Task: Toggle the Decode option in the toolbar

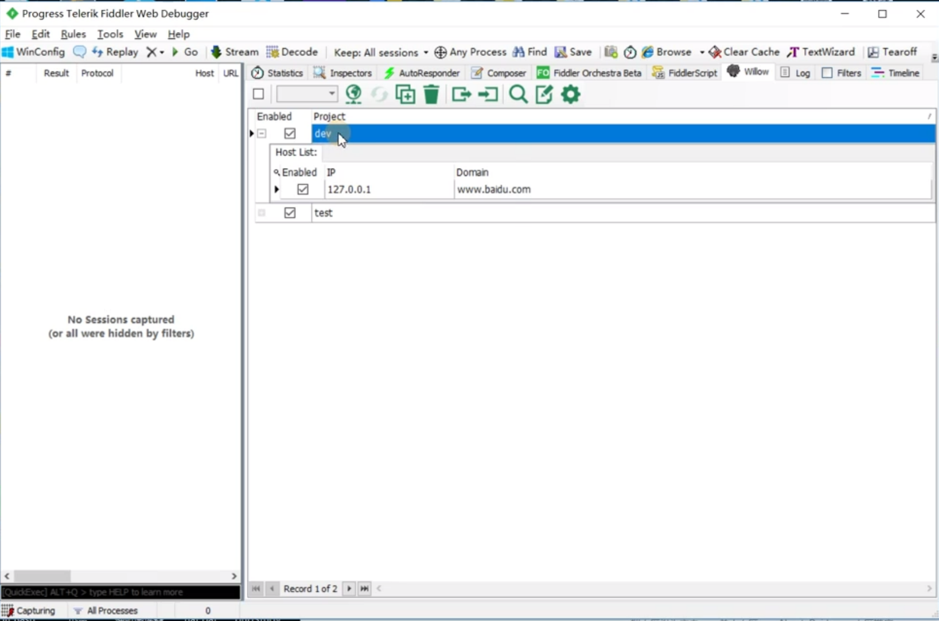Action: (292, 52)
